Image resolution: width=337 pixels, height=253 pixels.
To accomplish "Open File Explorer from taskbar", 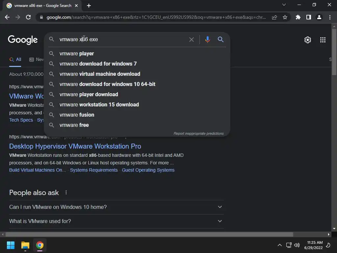I will click(25, 245).
